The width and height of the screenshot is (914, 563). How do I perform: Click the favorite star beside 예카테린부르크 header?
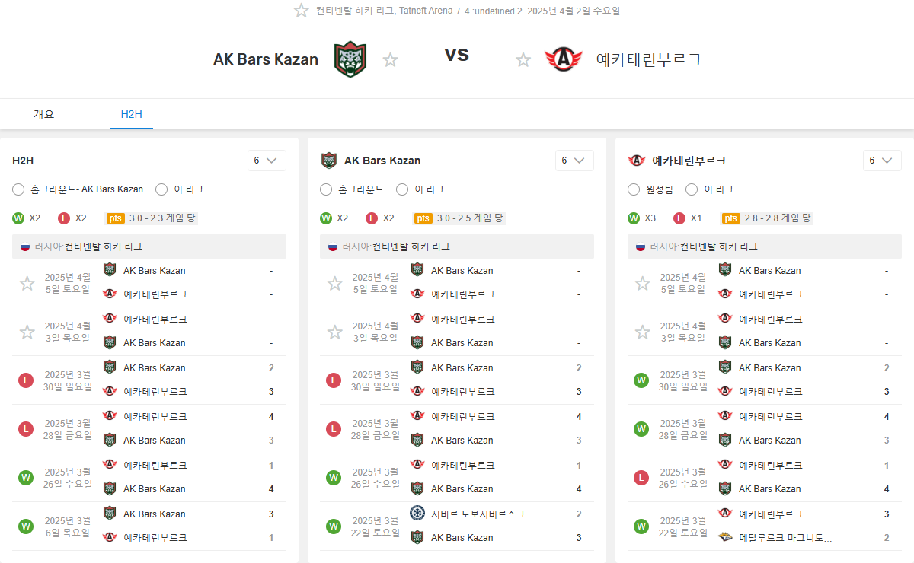tap(523, 59)
